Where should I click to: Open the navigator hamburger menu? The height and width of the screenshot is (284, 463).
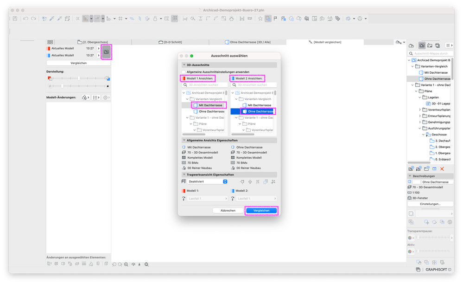449,45
